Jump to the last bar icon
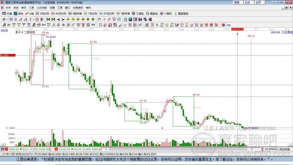This screenshot has height=165, width=293. coord(53,19)
